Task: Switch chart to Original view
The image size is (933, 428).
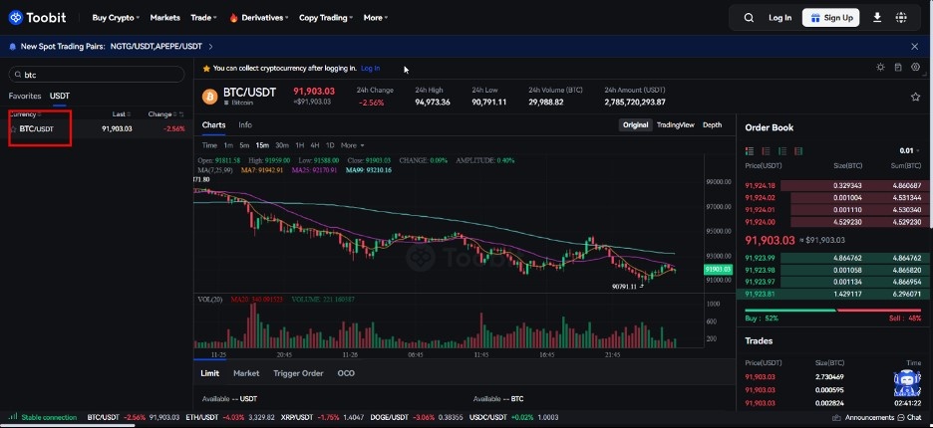Action: pos(636,124)
